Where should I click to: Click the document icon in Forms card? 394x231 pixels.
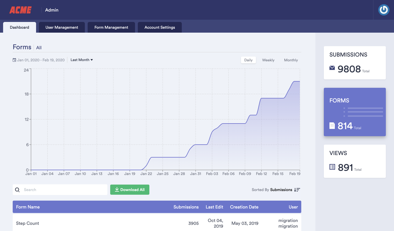(332, 125)
